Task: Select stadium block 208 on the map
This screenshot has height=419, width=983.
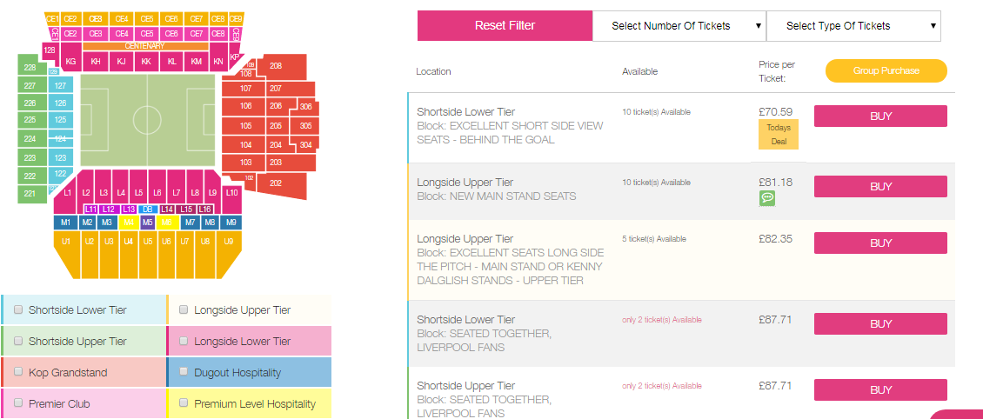Action: pos(276,66)
